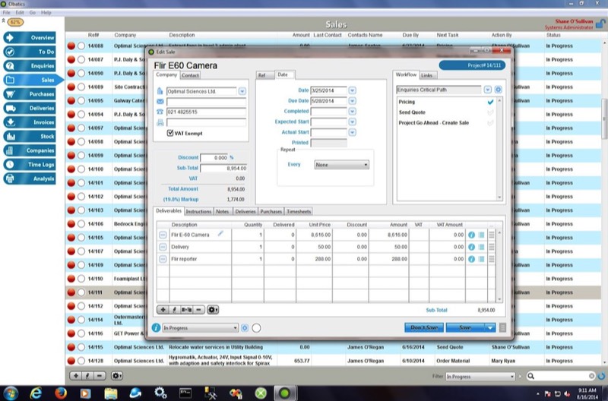The image size is (608, 401).
Task: Click the deliverables table vertical scrollbar
Action: (x=500, y=266)
